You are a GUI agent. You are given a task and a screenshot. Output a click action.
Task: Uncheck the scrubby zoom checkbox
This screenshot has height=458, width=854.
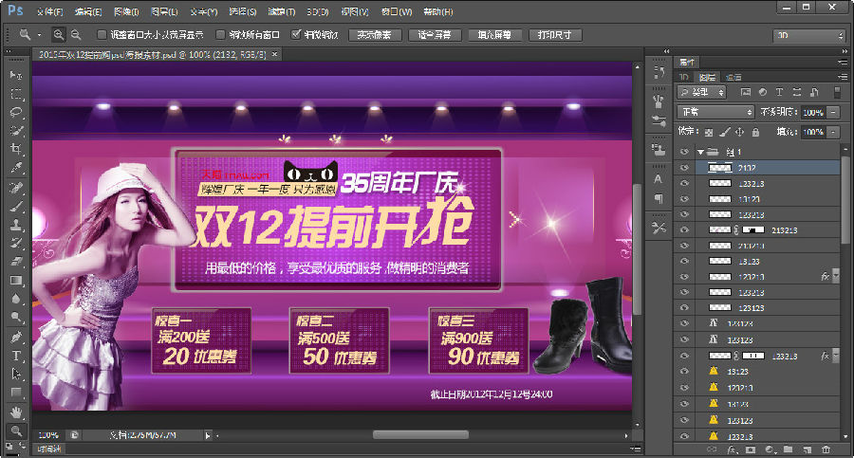coord(296,34)
